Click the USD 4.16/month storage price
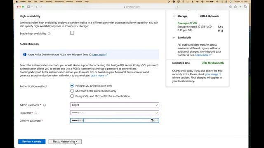The height and width of the screenshot is (148, 264). coord(210,16)
